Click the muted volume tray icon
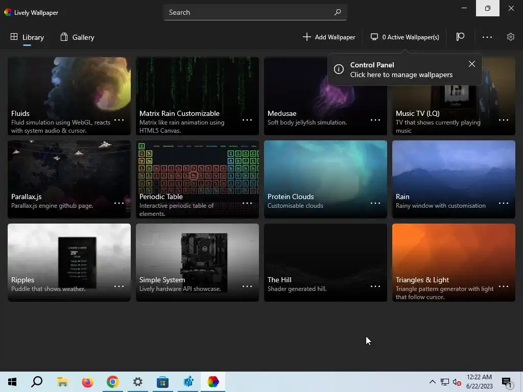Image resolution: width=523 pixels, height=392 pixels. tap(457, 382)
